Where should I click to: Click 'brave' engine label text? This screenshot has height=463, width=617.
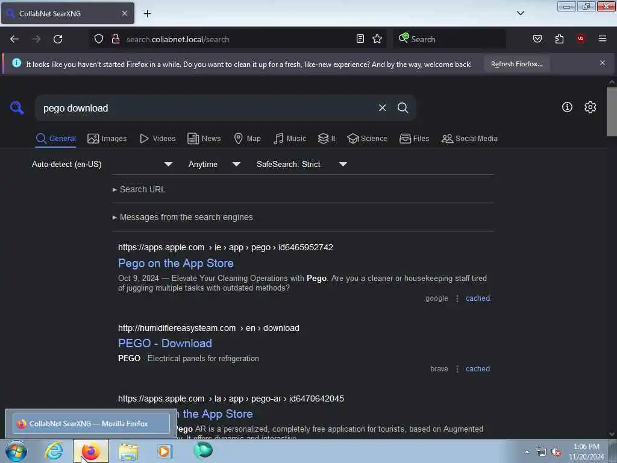pyautogui.click(x=439, y=369)
